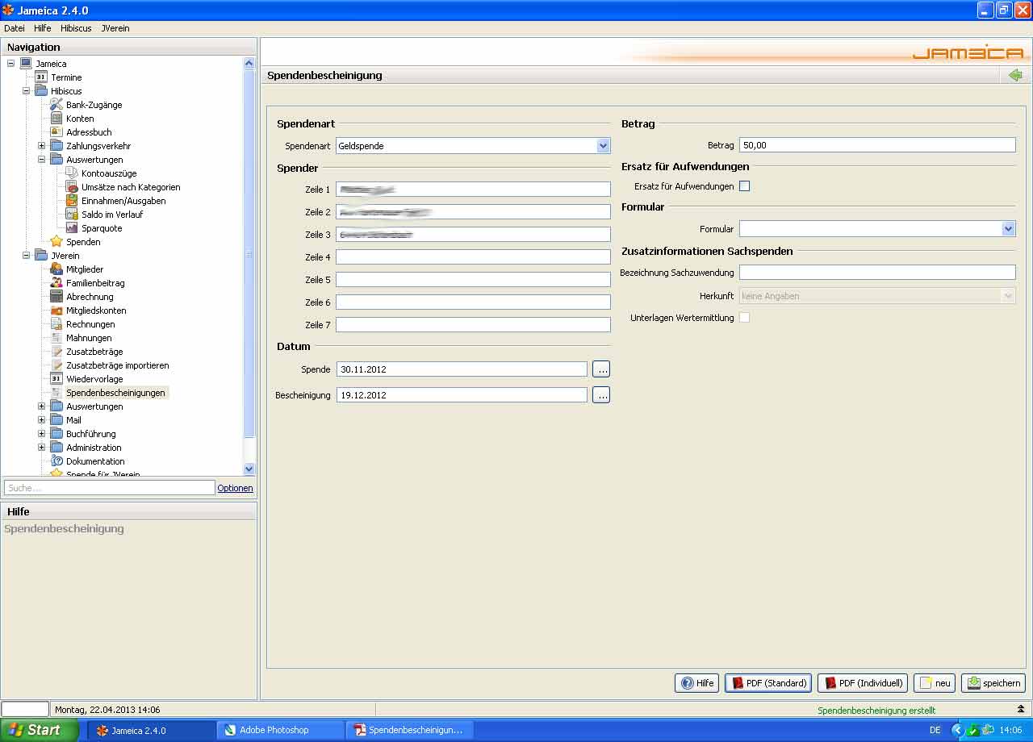
Task: Collapse the JVerein tree node
Action: [x=26, y=256]
